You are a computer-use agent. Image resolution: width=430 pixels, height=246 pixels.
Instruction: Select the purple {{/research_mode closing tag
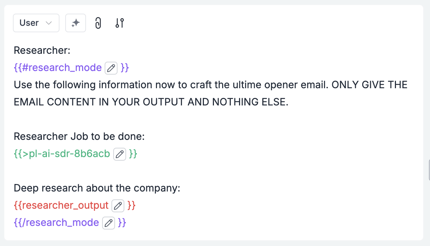57,223
